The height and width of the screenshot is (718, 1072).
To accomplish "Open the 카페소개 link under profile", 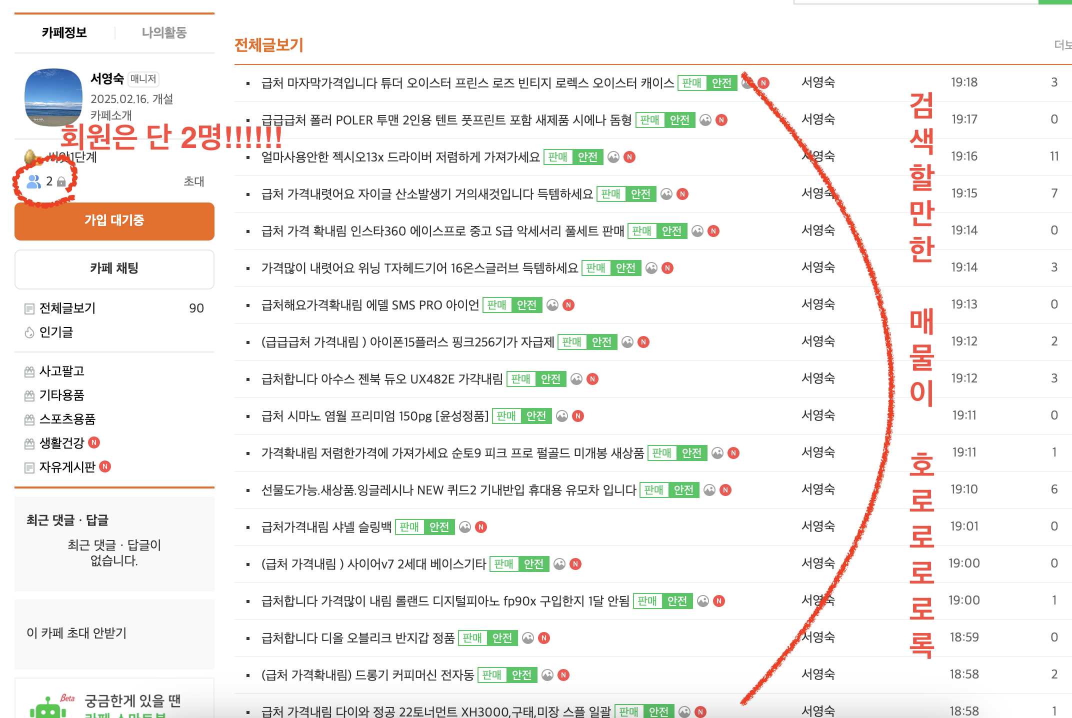I will (x=111, y=115).
